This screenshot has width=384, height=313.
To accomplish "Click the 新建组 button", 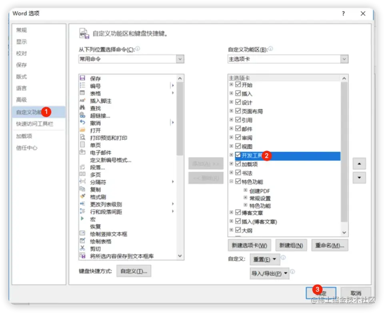I will tap(291, 245).
